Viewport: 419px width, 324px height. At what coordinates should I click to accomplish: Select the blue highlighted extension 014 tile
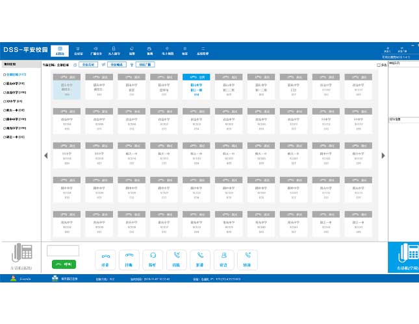pos(197,87)
